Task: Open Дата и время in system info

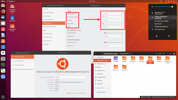Action: (22, 61)
